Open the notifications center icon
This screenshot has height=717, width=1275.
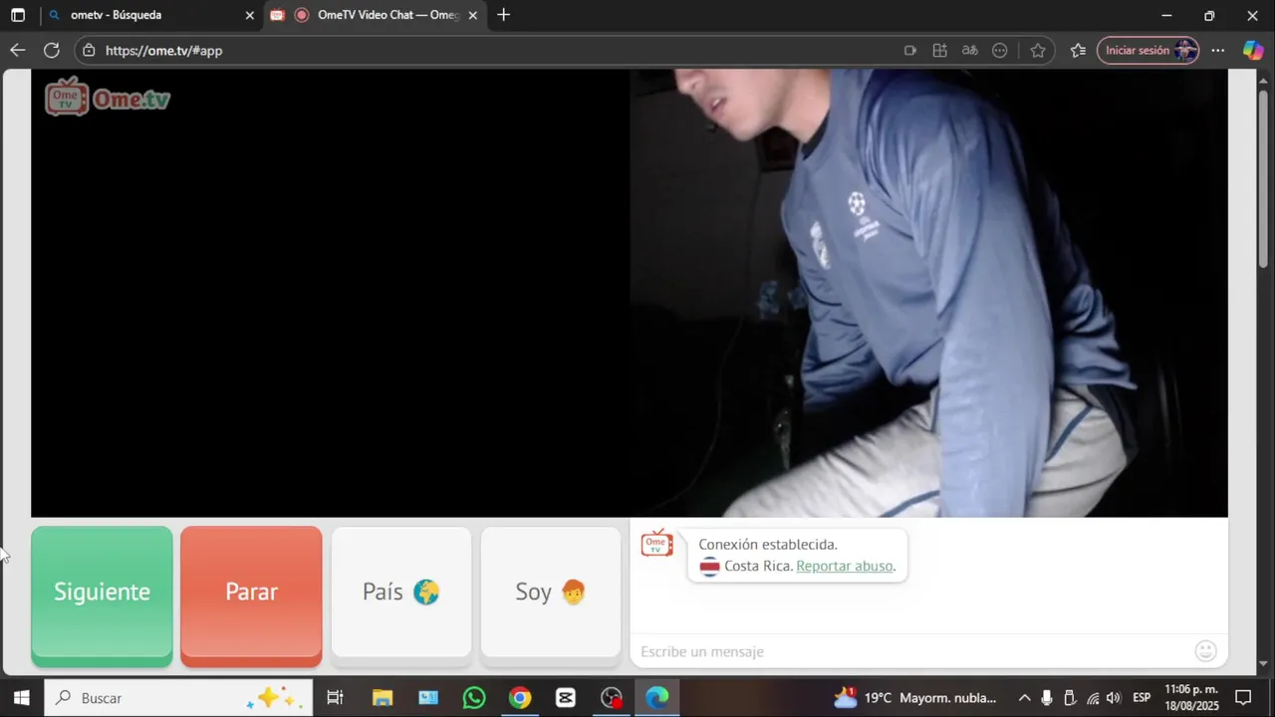[x=1243, y=698]
